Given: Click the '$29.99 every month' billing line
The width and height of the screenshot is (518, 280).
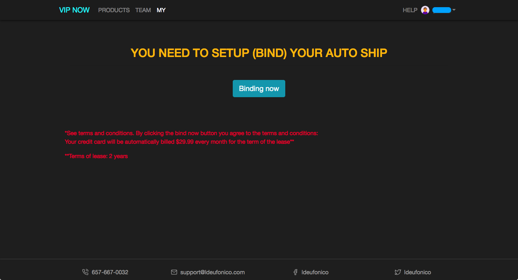Looking at the screenshot, I should 180,142.
